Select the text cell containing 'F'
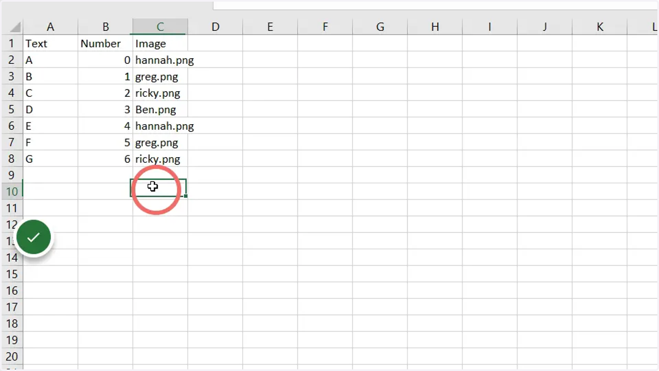Screen dimensions: 659x371 (x=51, y=142)
